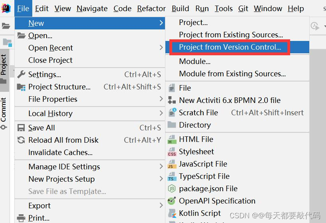Open the Git menu
Screen dimensions: 326x223
pos(243,8)
